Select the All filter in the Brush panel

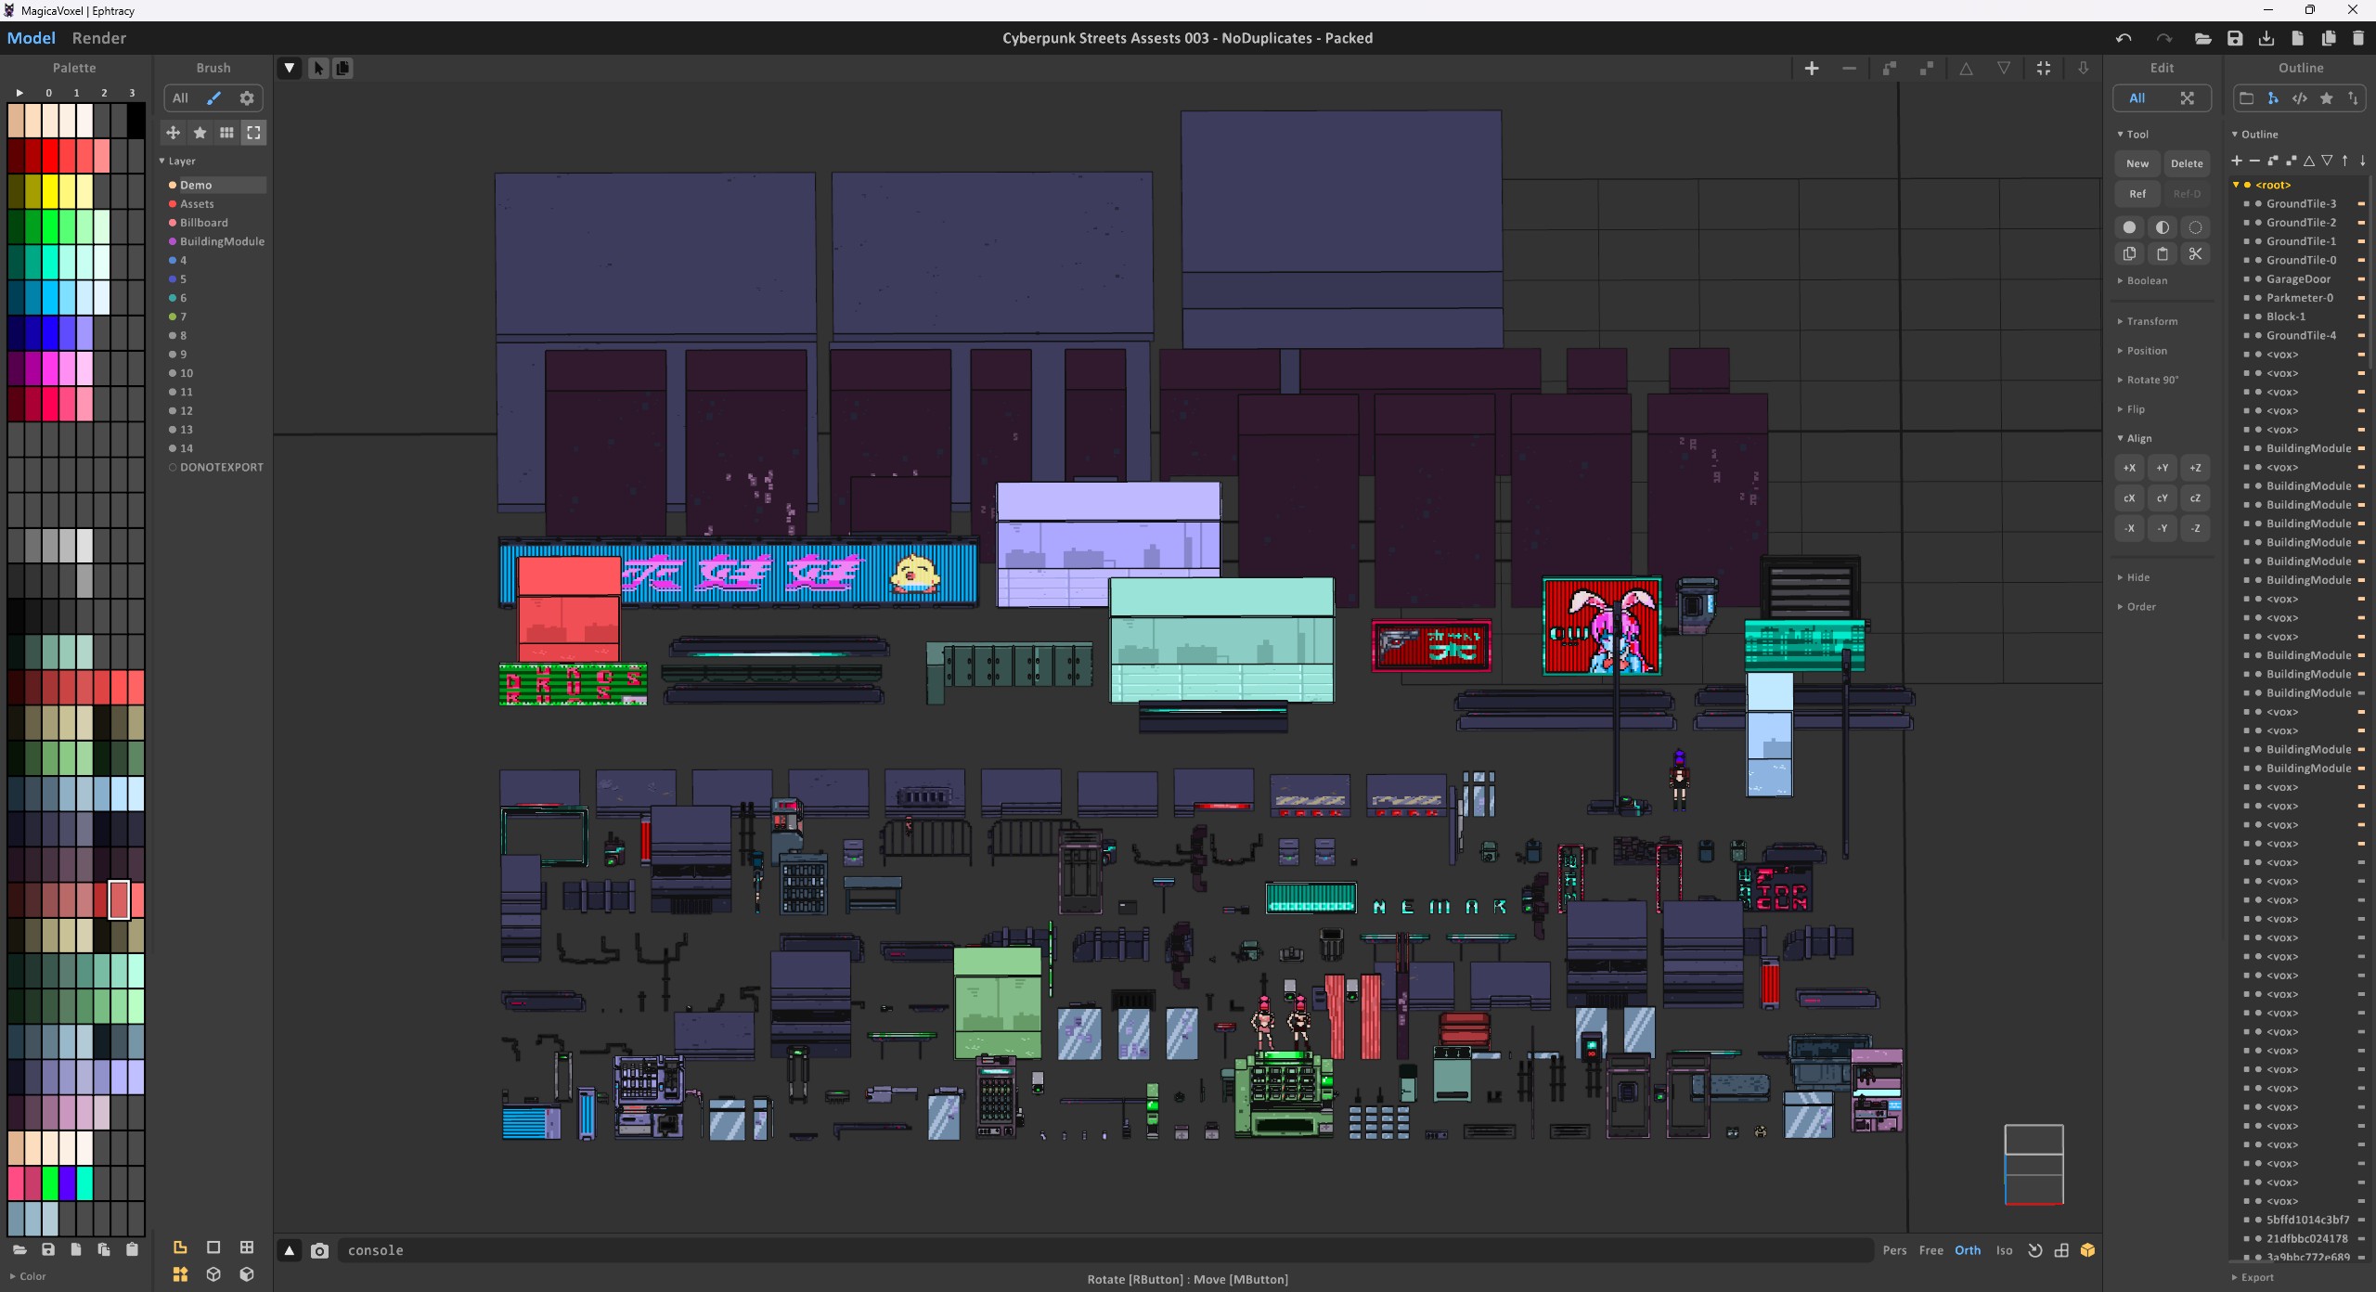click(x=180, y=98)
